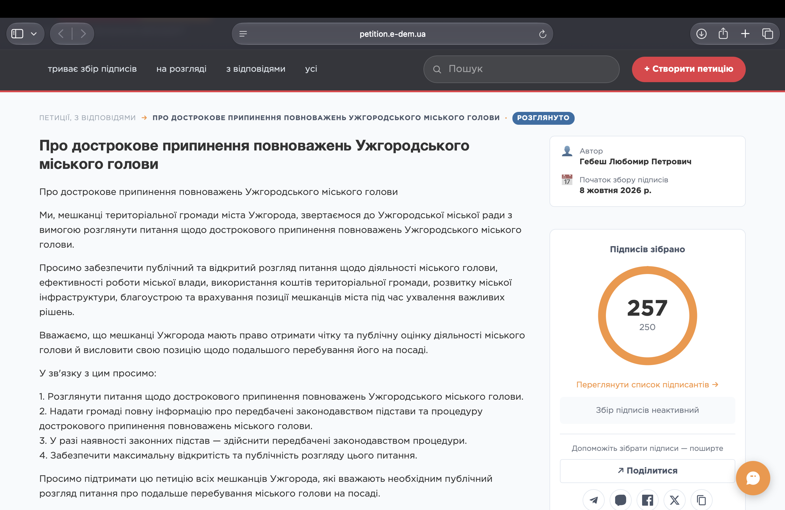The height and width of the screenshot is (510, 785).
Task: Click the signatures progress ring showing 257
Action: [647, 315]
